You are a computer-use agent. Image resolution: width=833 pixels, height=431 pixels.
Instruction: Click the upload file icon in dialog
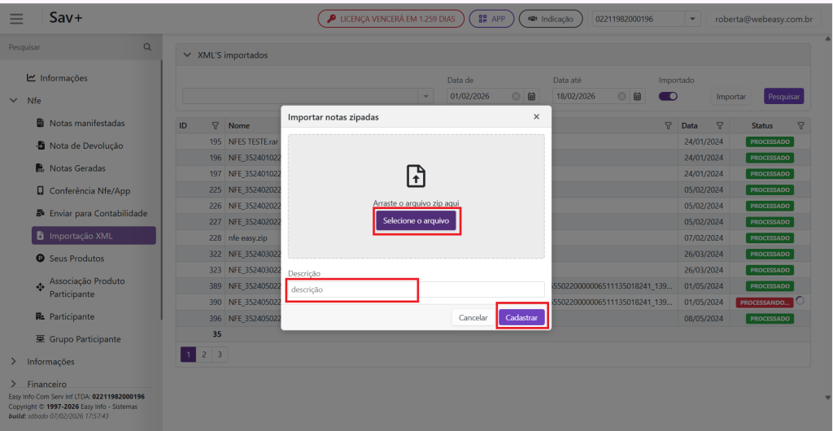pyautogui.click(x=416, y=176)
